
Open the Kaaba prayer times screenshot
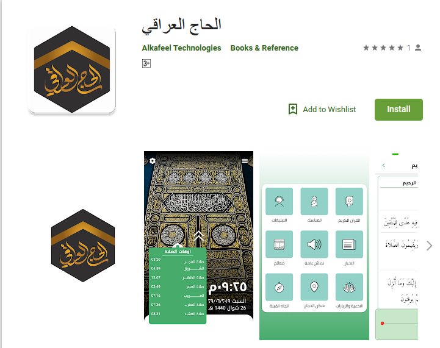click(x=198, y=237)
